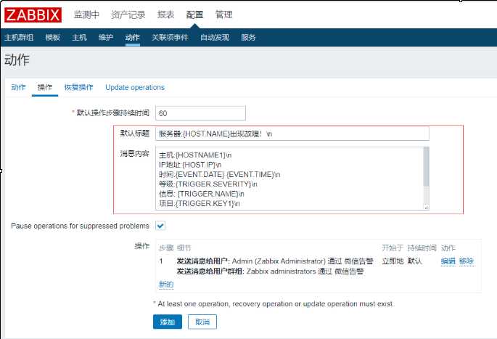Click the 细节 column header
497x339 pixels.
point(184,248)
